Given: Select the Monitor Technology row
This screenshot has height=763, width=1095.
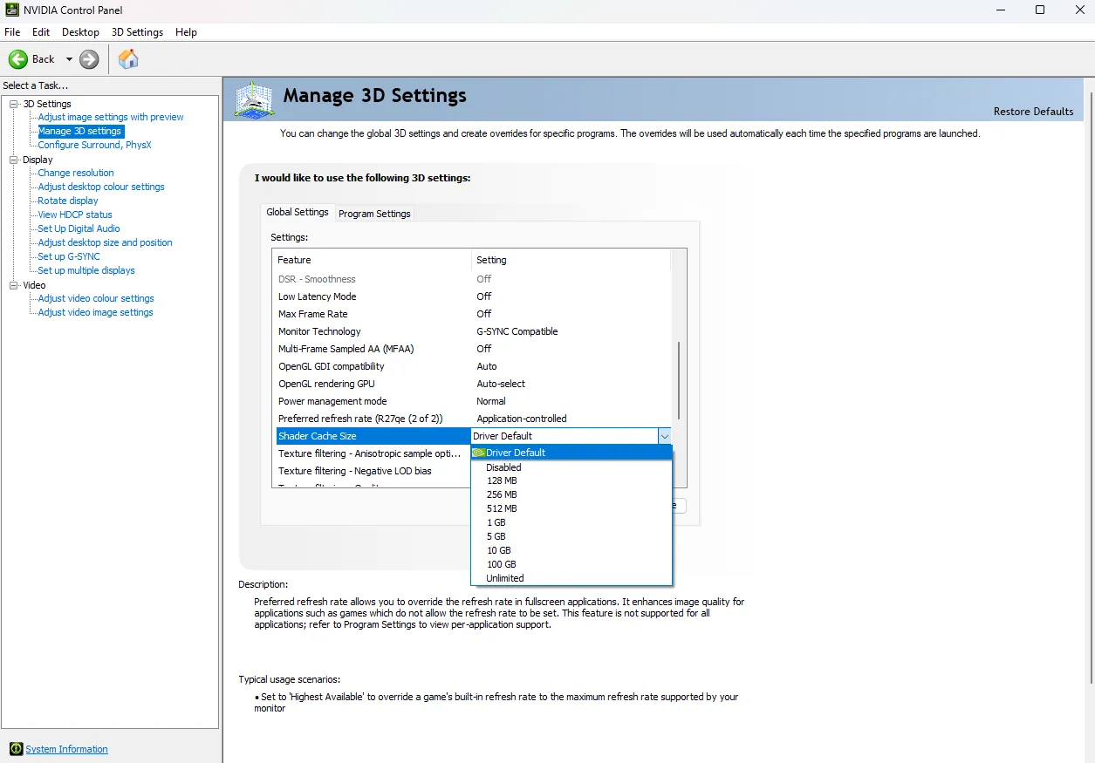Looking at the screenshot, I should [x=472, y=331].
